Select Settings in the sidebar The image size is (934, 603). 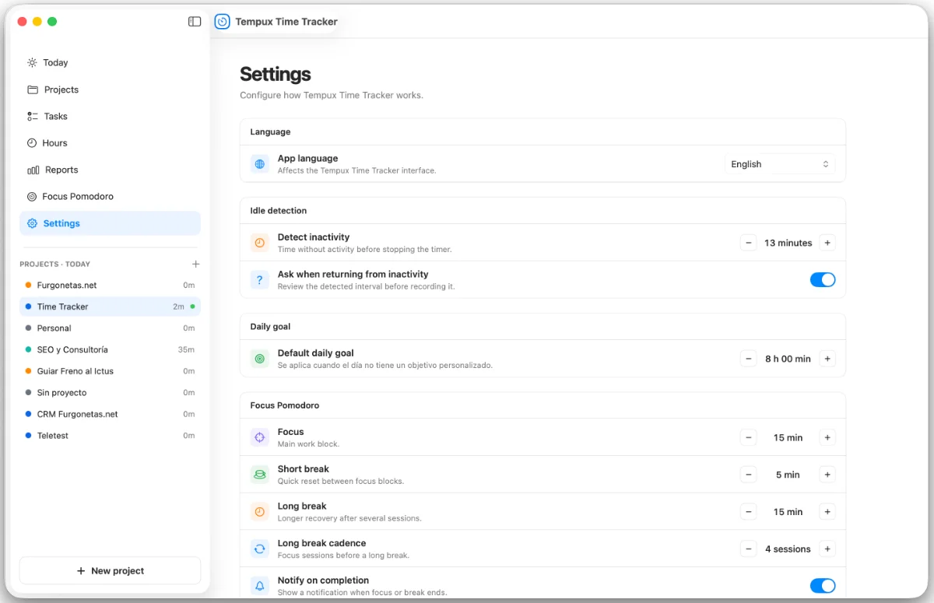(x=110, y=223)
